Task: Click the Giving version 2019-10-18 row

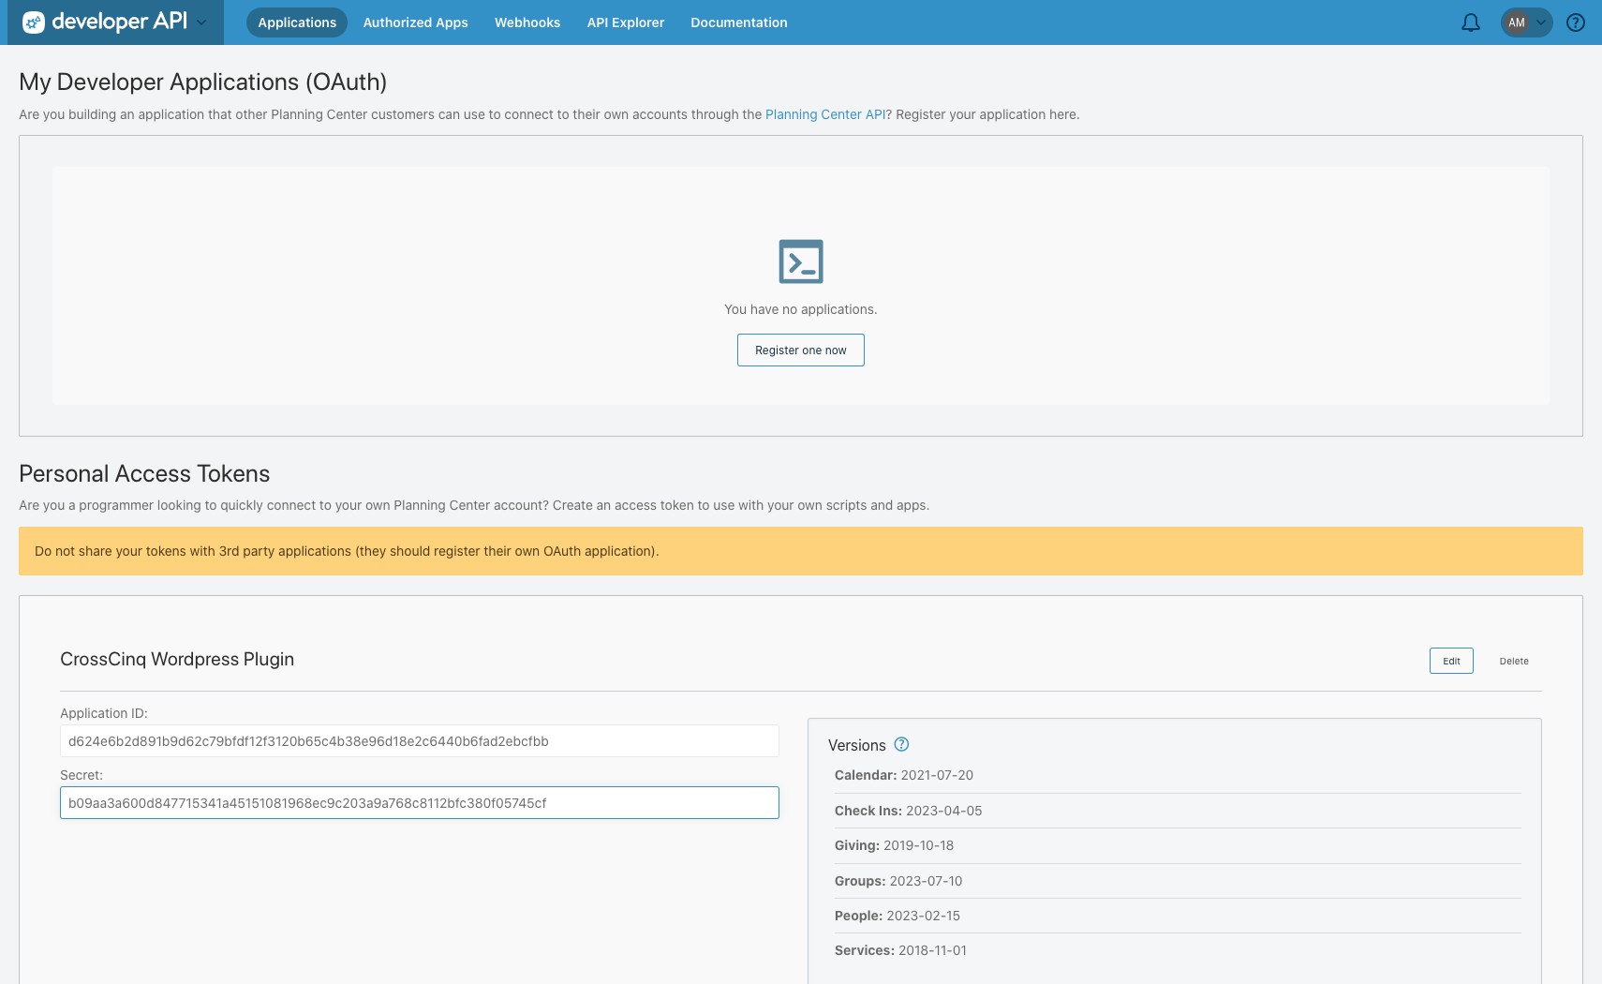Action: pyautogui.click(x=1178, y=845)
